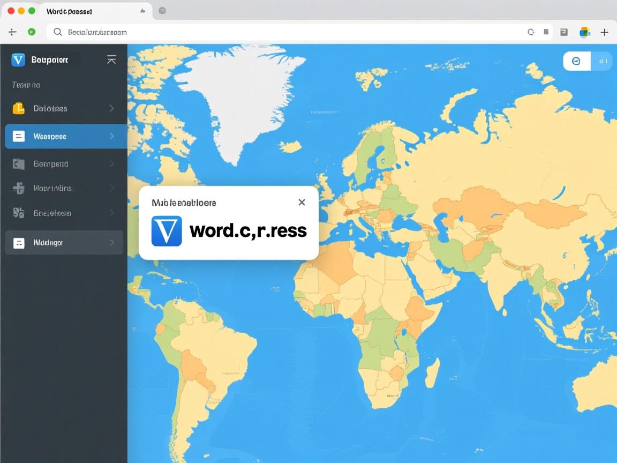Open a new browser tab with the plus button

[x=605, y=32]
